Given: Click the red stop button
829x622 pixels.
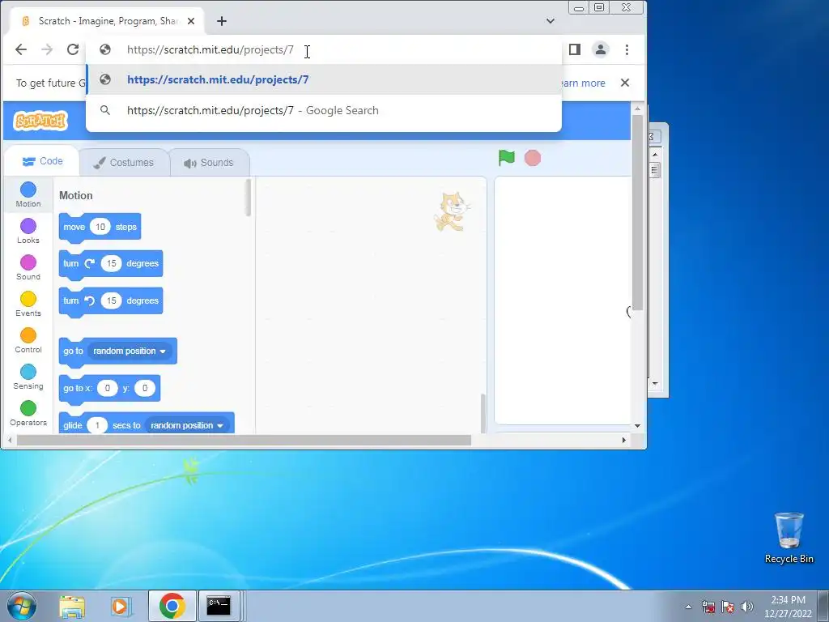Looking at the screenshot, I should 533,158.
